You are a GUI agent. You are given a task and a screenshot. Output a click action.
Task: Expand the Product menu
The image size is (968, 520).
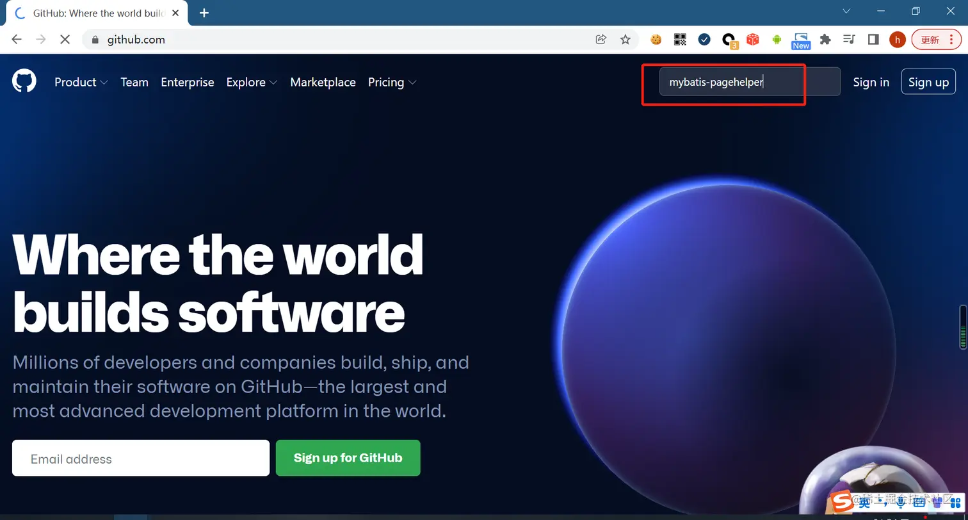(81, 82)
